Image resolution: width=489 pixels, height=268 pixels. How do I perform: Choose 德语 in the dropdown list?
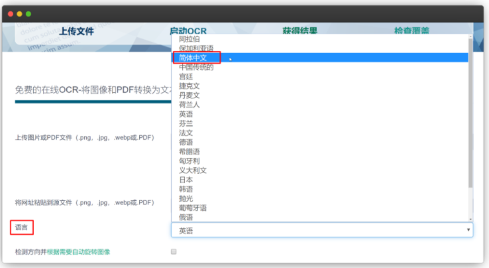(320, 142)
